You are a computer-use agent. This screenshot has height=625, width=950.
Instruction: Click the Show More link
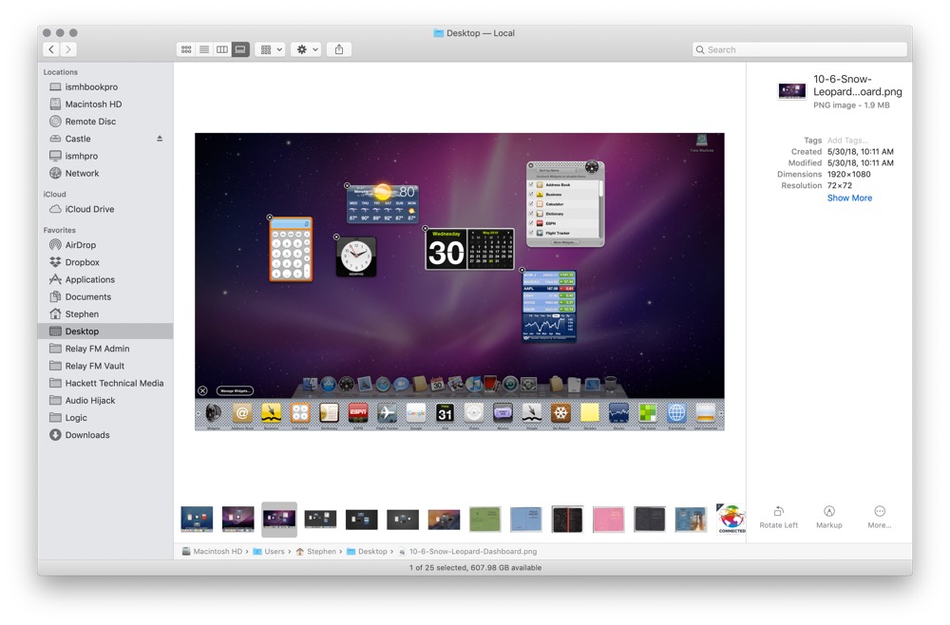(x=849, y=198)
